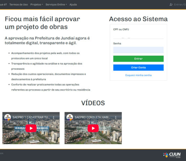Focus the CPF ou CNPJ input field
The image size is (186, 161).
coord(138,36)
